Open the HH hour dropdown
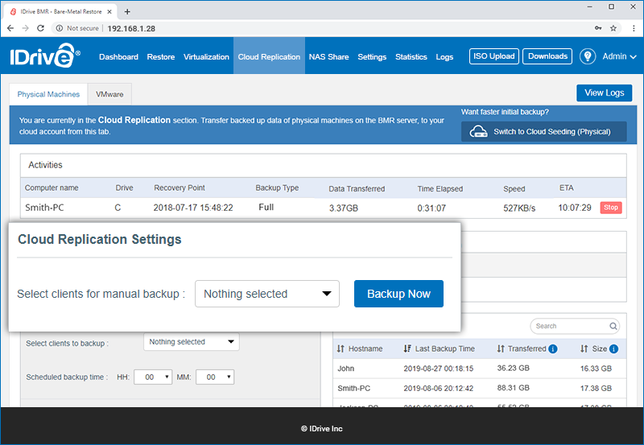This screenshot has width=644, height=445. [153, 377]
